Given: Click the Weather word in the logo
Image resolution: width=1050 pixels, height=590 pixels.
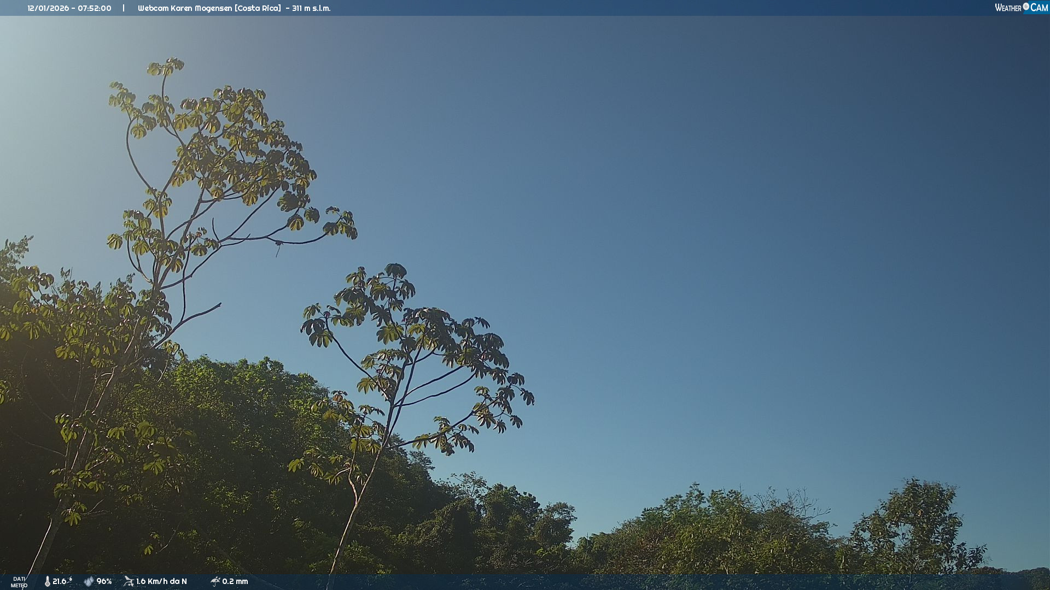Looking at the screenshot, I should [x=1008, y=8].
